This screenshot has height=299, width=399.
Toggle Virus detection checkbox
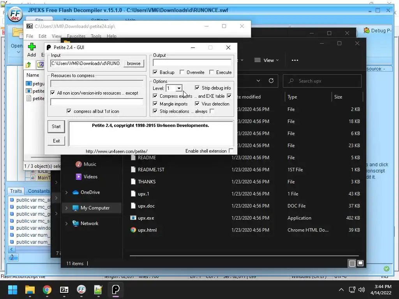[197, 104]
